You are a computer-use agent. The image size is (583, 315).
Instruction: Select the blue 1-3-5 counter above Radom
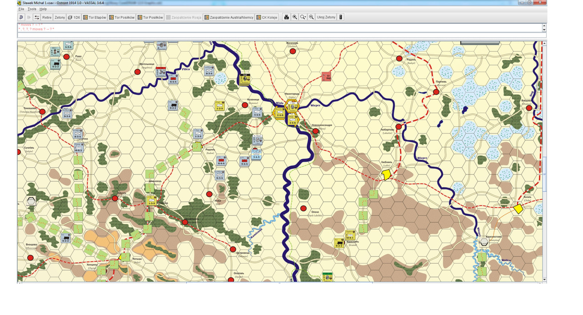[x=198, y=134]
